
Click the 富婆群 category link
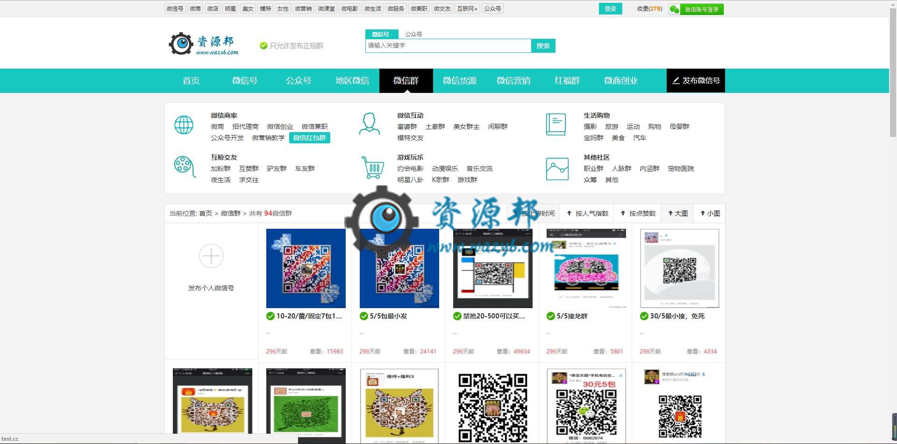tap(407, 127)
